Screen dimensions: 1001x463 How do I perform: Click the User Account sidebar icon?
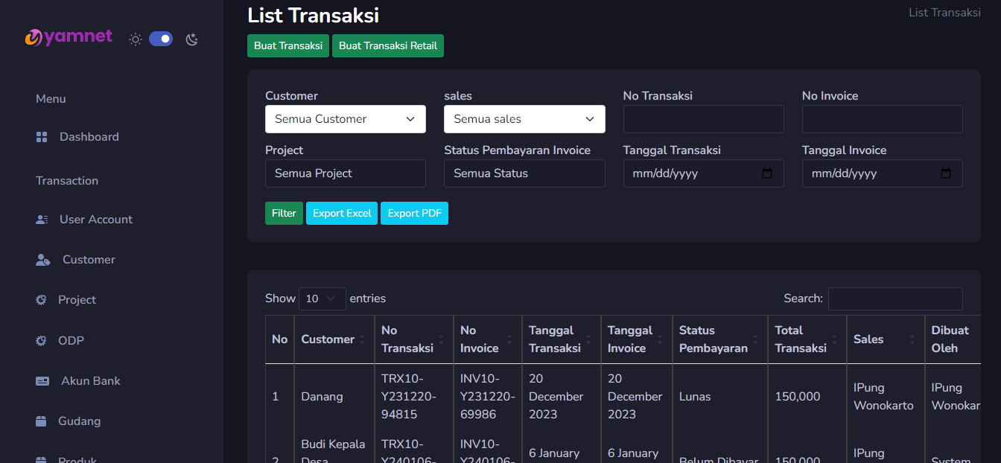(42, 220)
